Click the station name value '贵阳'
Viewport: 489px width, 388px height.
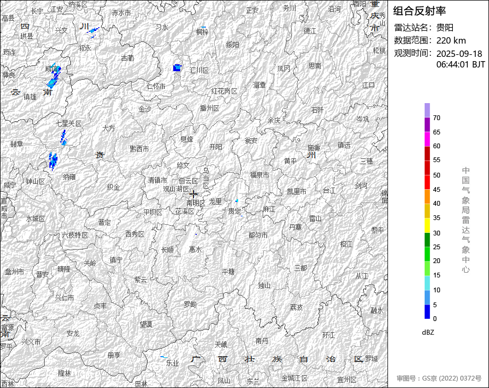[445, 28]
